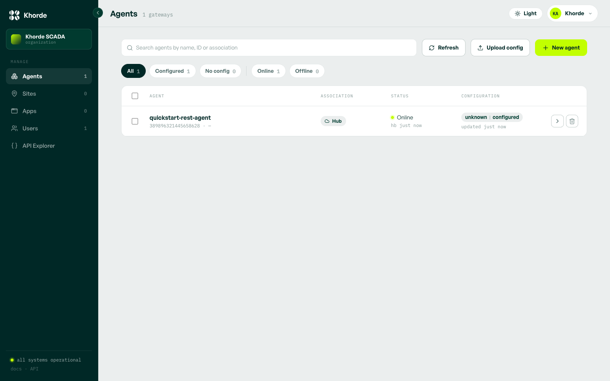Click the 'updated just now' text

tap(484, 127)
